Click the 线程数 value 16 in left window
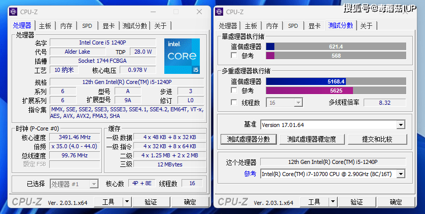Image resolution: width=425 pixels, height=214 pixels. (x=192, y=183)
